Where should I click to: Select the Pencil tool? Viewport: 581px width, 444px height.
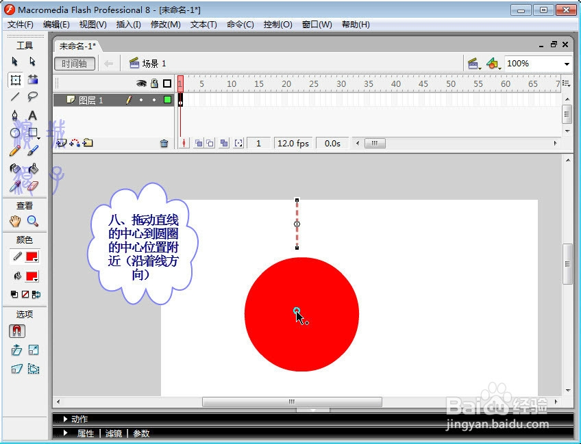coord(15,151)
